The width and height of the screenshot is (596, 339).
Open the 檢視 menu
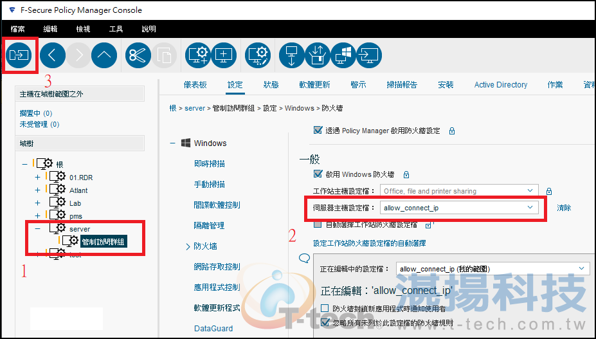click(x=83, y=29)
